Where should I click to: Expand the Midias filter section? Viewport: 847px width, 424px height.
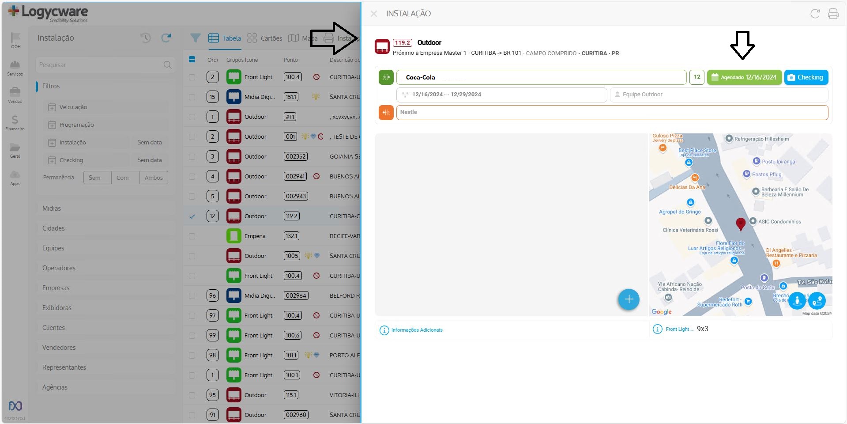click(106, 208)
